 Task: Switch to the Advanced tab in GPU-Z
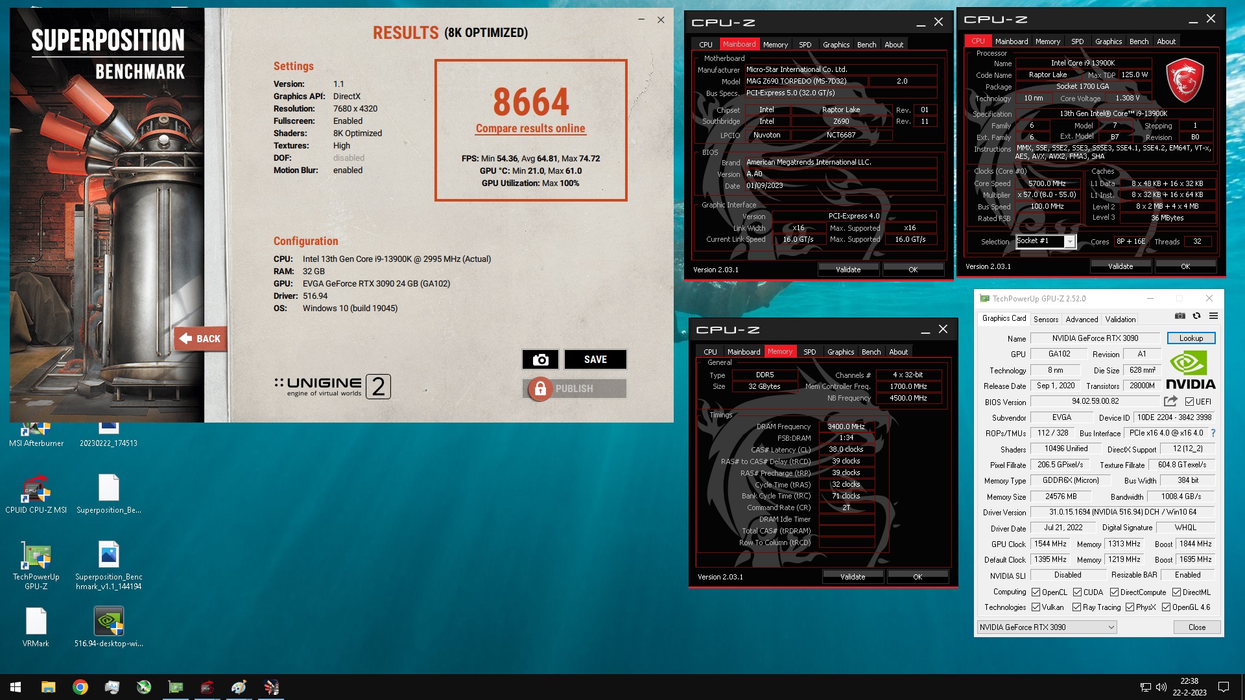tap(1082, 320)
